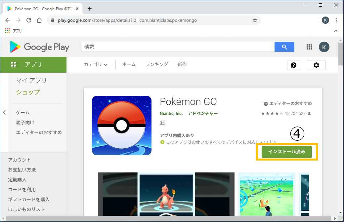This screenshot has height=222, width=344.
Task: Click the horizontal scrollbar at bottom
Action: pos(168,219)
